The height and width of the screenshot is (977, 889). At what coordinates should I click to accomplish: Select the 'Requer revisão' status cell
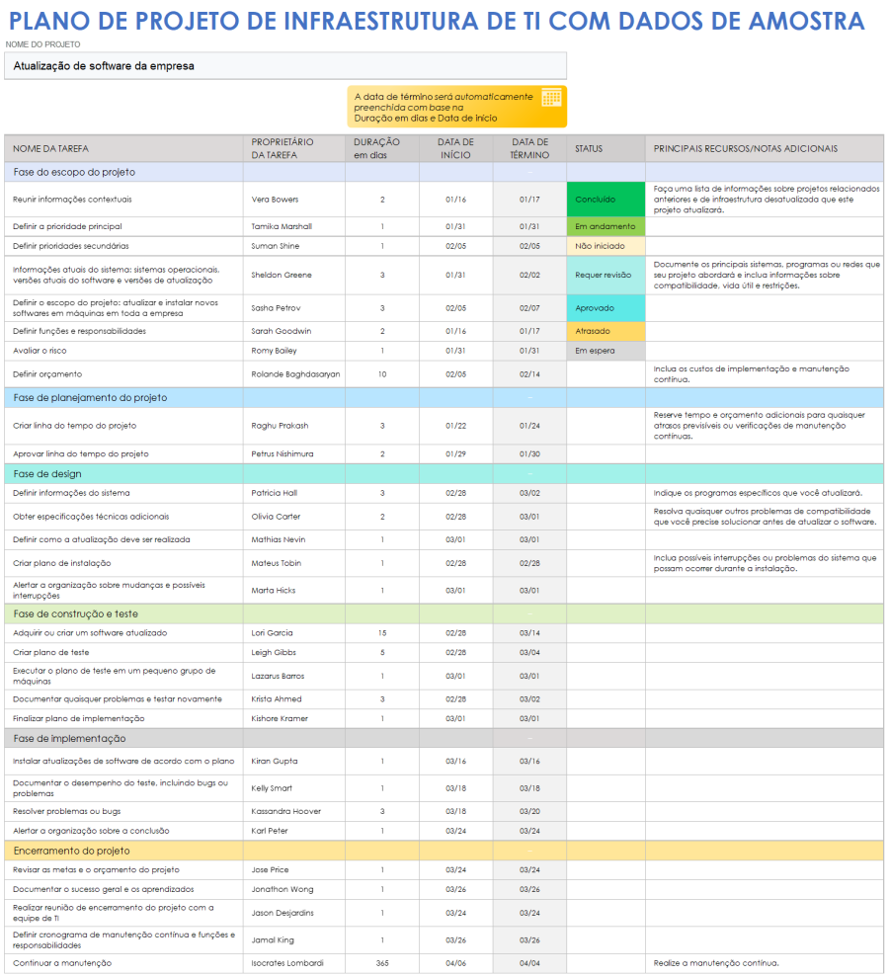coord(606,276)
